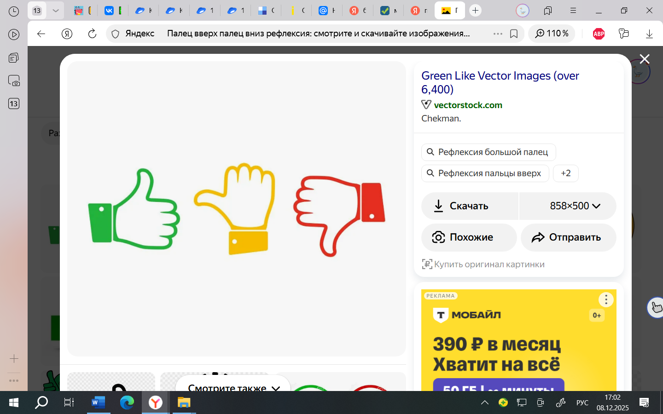
Task: Expand the tab group dropdown arrow
Action: click(x=56, y=11)
